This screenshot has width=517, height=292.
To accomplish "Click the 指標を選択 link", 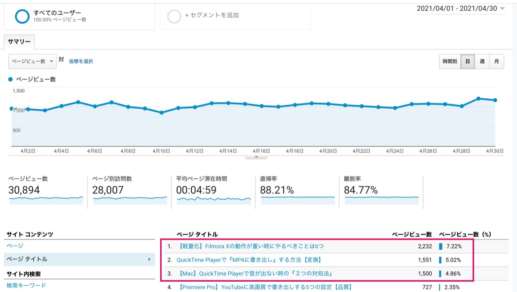I will click(x=81, y=61).
